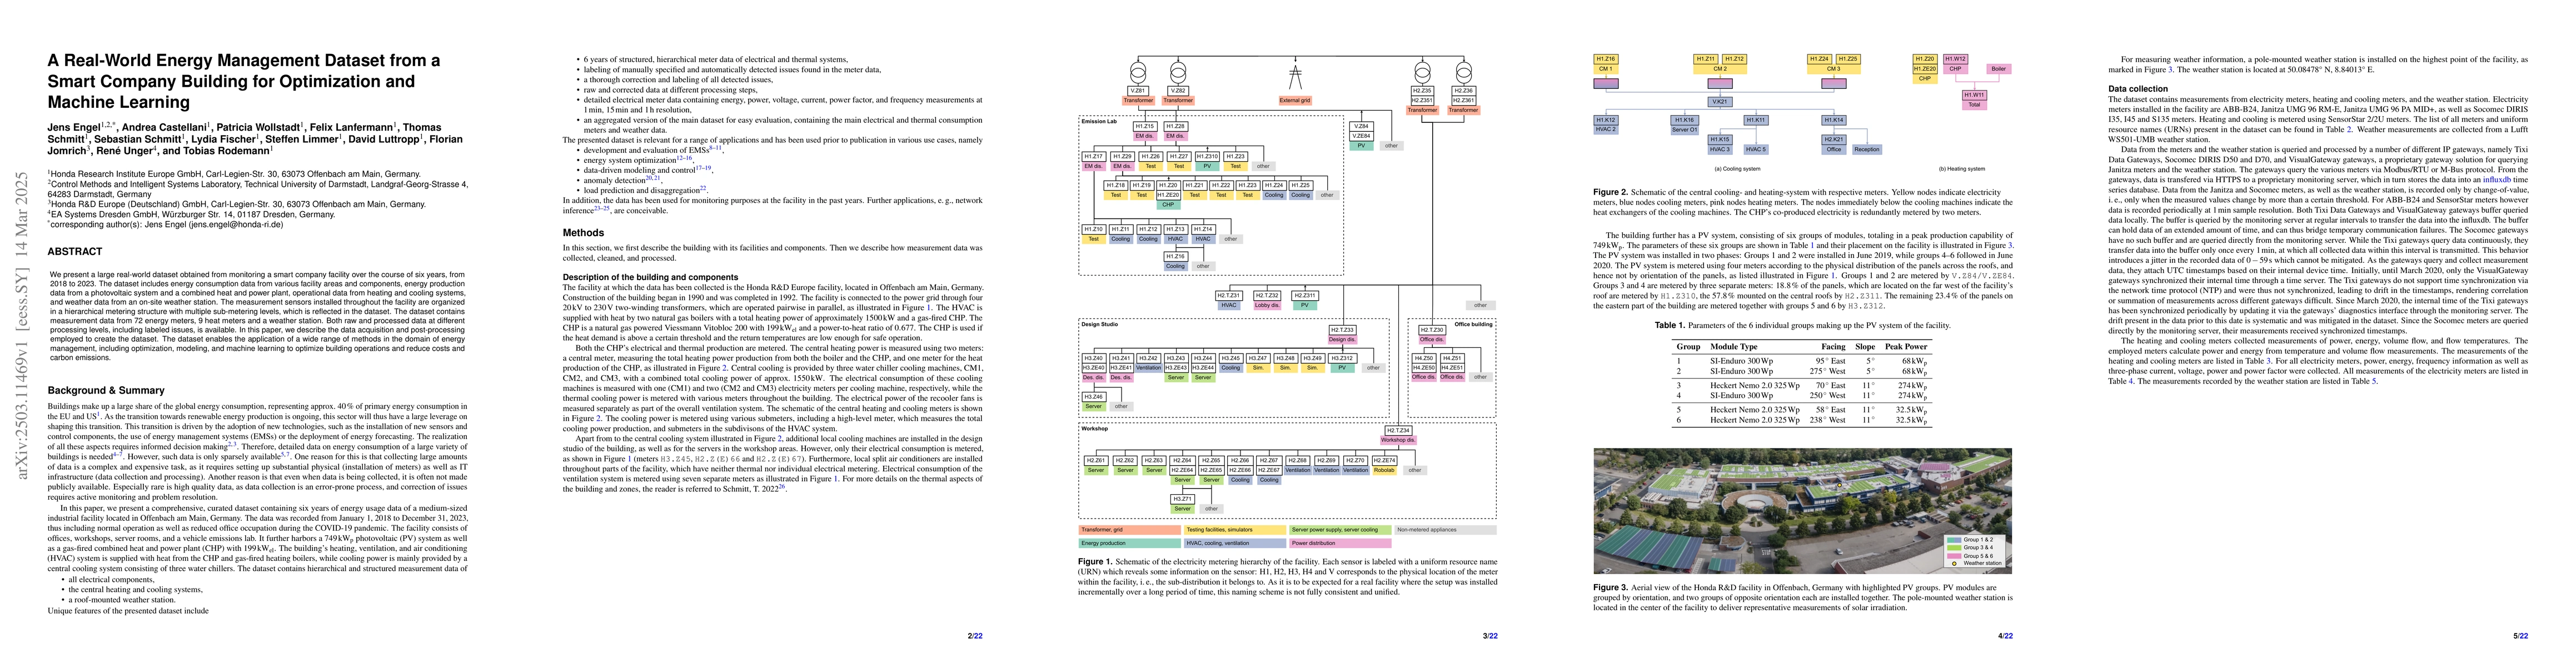Click the paper title heading
This screenshot has width=2576, height=667.
pos(244,81)
